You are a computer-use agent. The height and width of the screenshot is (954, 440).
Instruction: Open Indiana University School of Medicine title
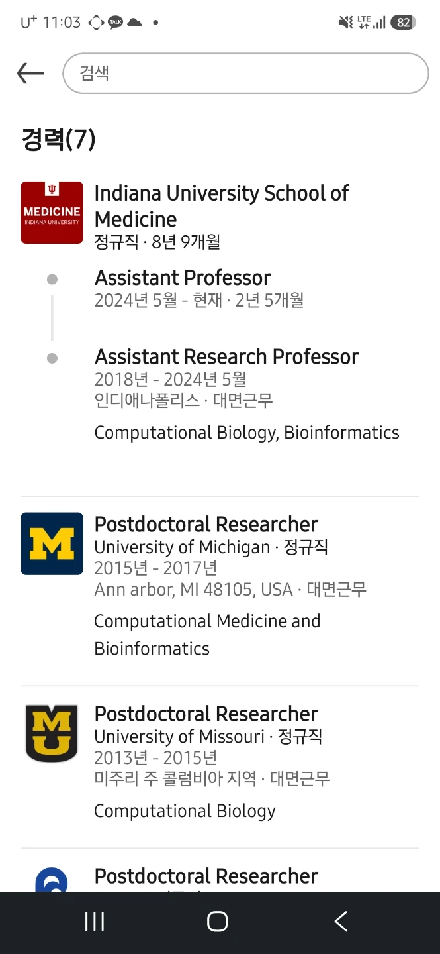[x=222, y=206]
